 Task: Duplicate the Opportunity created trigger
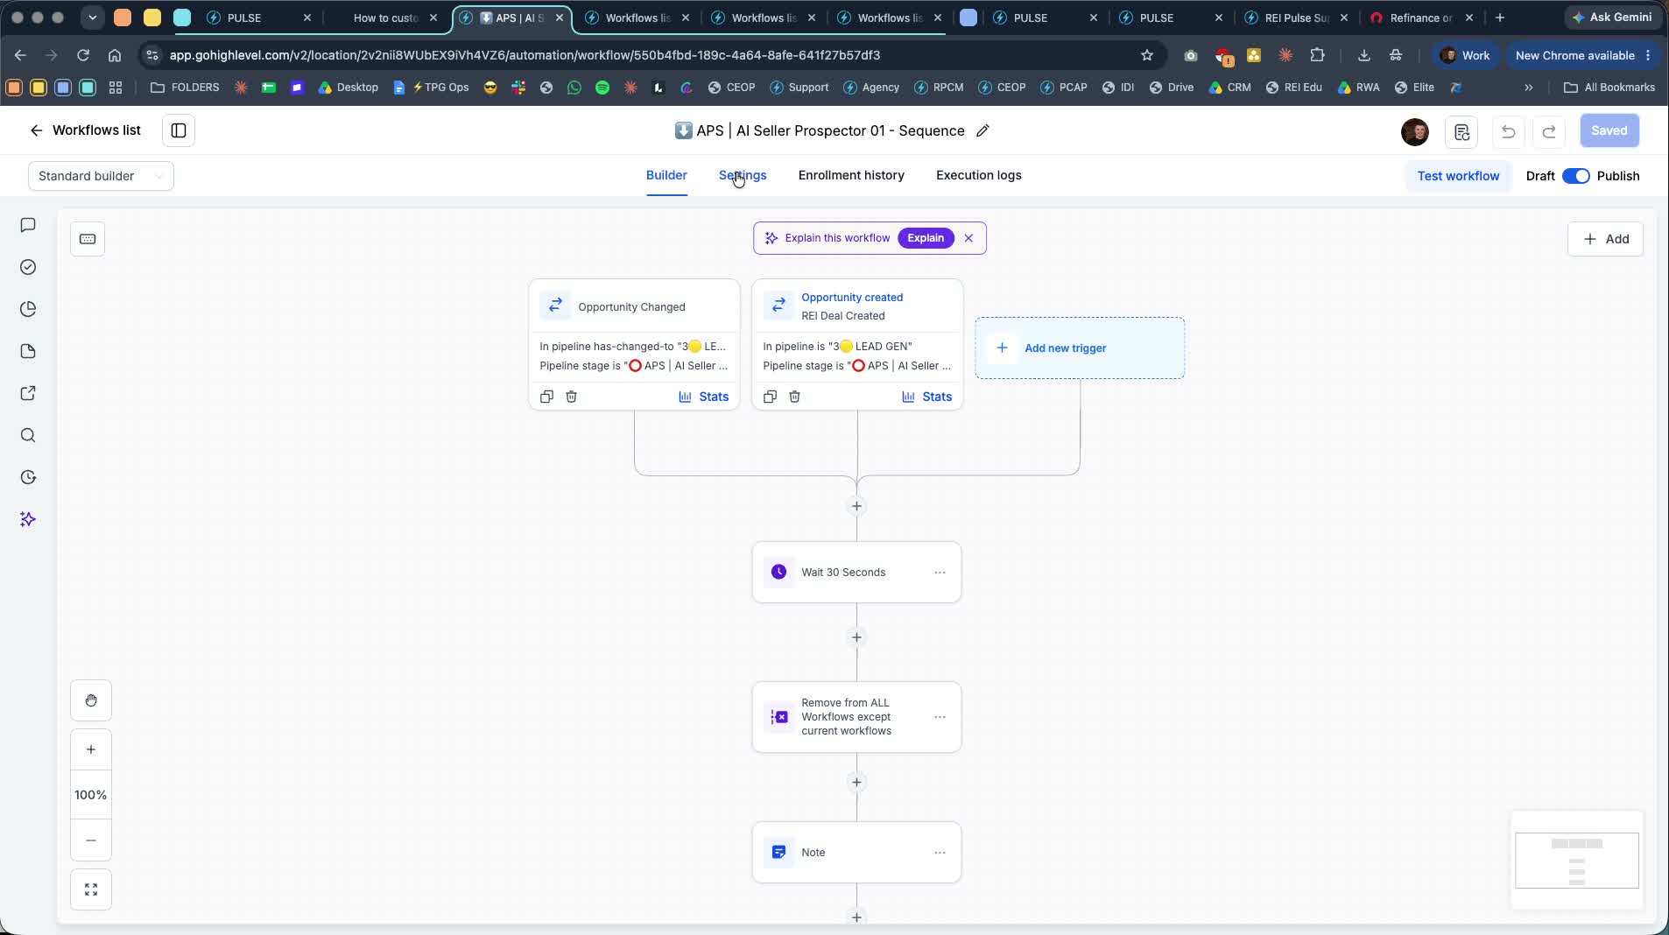point(770,397)
